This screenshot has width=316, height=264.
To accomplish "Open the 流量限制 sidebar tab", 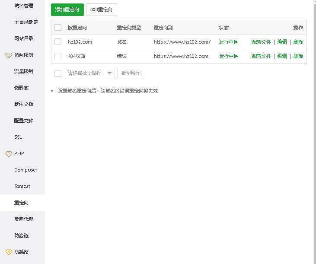I will pyautogui.click(x=22, y=71).
